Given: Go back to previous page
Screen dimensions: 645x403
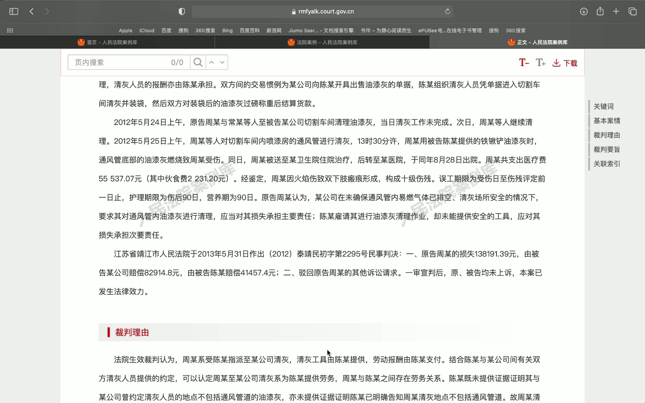Looking at the screenshot, I should [32, 12].
